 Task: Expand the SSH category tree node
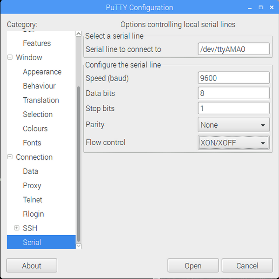coord(17,228)
